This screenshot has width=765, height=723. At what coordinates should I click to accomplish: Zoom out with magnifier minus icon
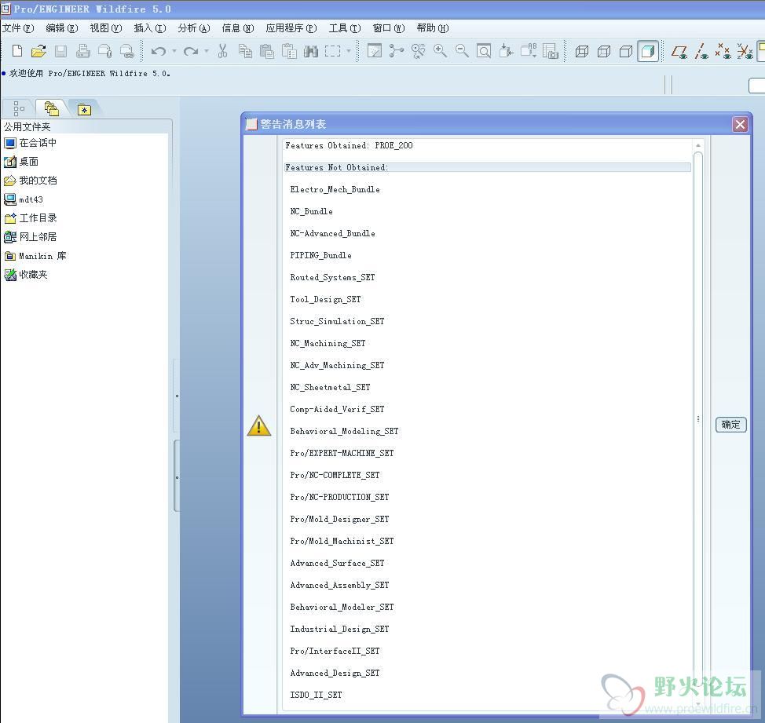coord(462,51)
